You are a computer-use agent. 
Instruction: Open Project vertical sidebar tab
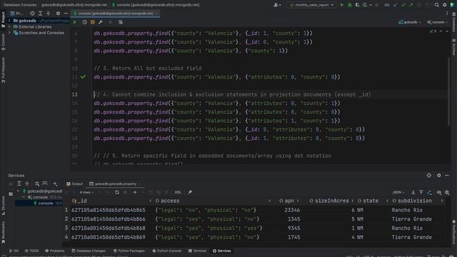tap(3, 19)
